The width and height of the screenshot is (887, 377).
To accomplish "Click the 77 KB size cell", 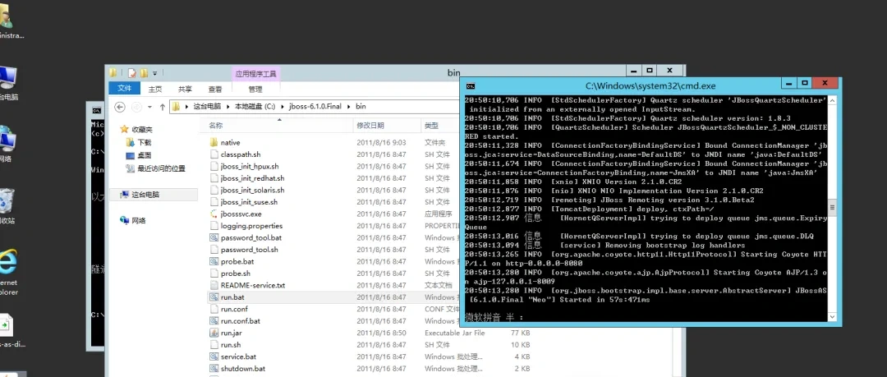I will (520, 333).
